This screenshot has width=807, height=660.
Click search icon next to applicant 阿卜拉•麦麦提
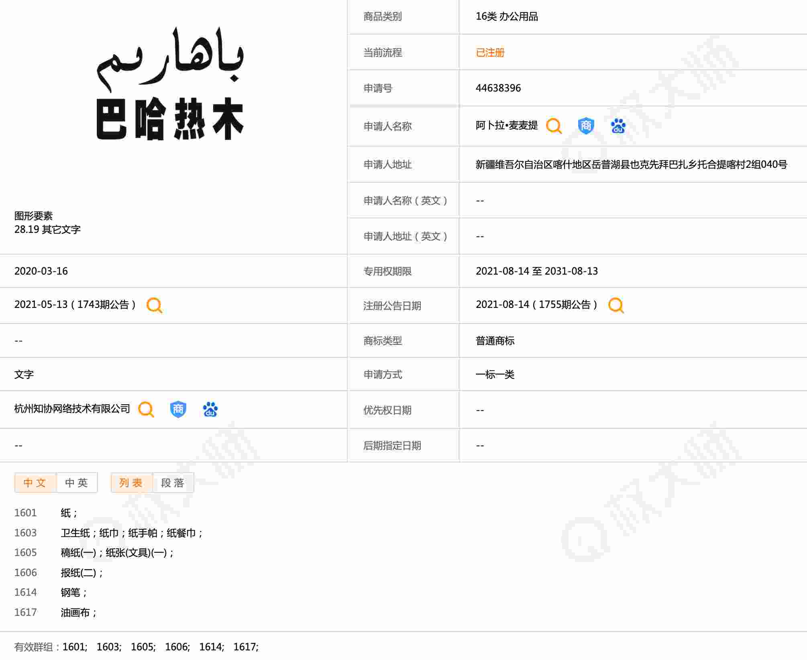coord(554,126)
